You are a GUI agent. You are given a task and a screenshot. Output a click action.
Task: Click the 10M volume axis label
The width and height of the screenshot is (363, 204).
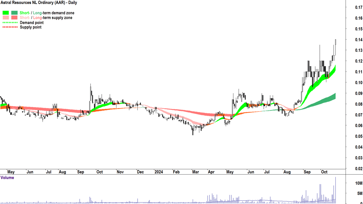click(359, 183)
